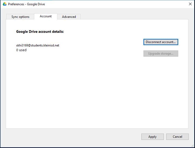Click the Google Drive logo icon

[5, 4]
